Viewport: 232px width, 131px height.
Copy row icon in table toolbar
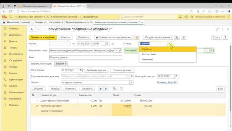(x=115, y=89)
